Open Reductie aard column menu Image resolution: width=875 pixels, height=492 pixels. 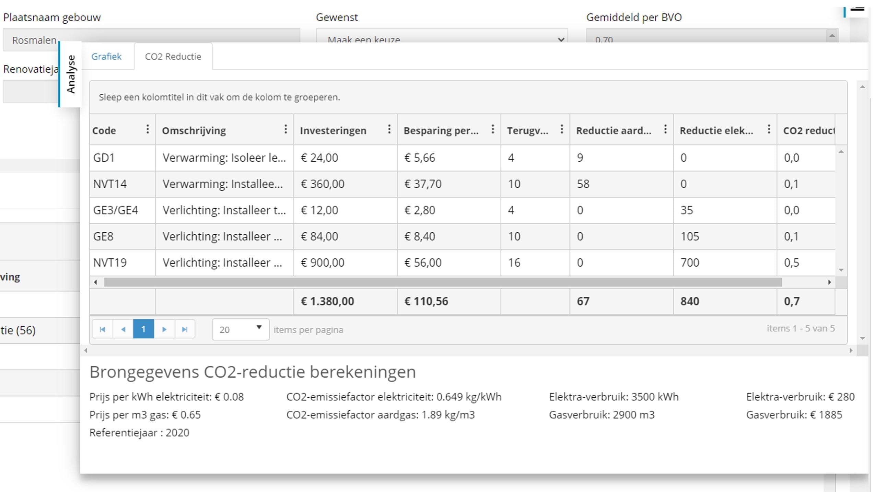coord(665,129)
